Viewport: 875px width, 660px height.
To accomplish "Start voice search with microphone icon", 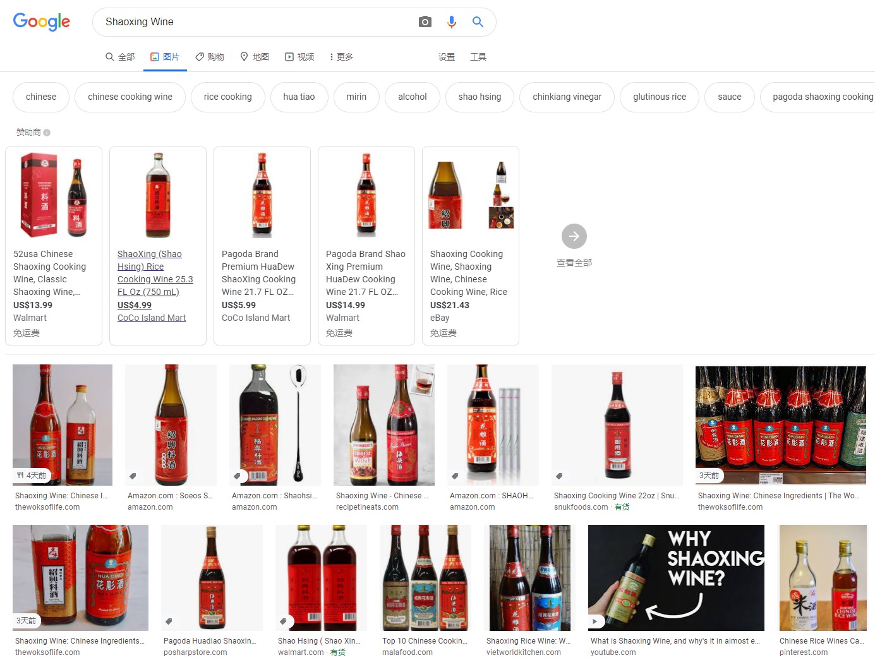I will (452, 22).
